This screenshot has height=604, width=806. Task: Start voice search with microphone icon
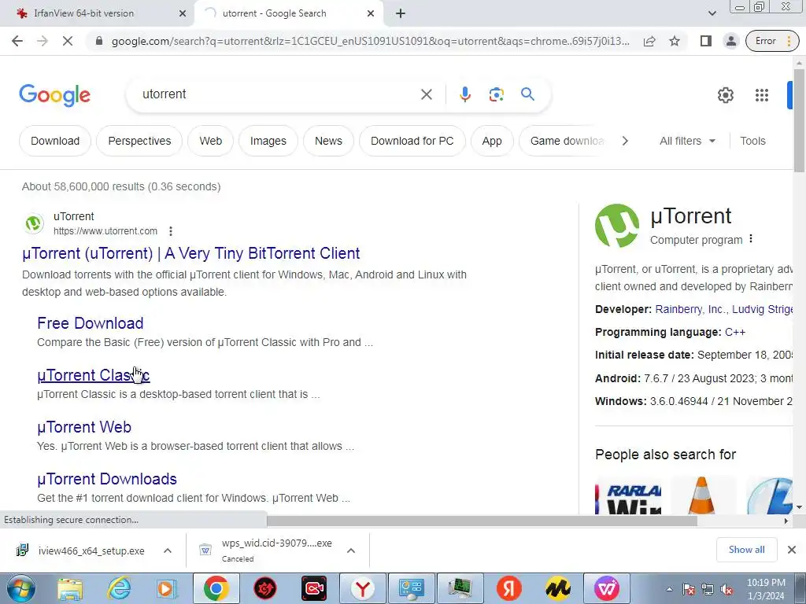click(x=464, y=94)
